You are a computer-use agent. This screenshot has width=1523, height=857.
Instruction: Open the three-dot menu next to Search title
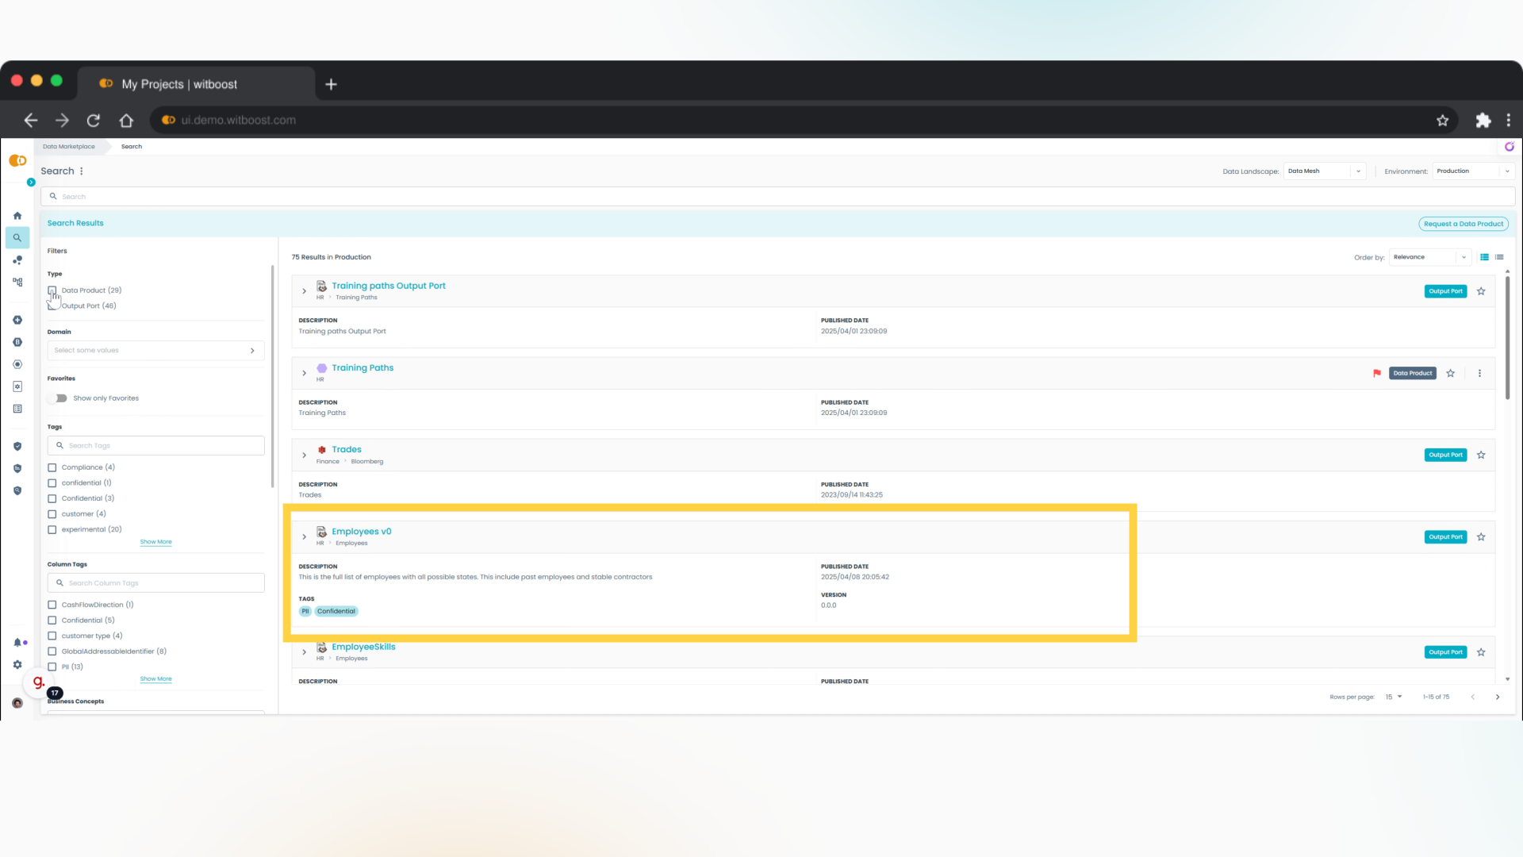click(x=82, y=171)
